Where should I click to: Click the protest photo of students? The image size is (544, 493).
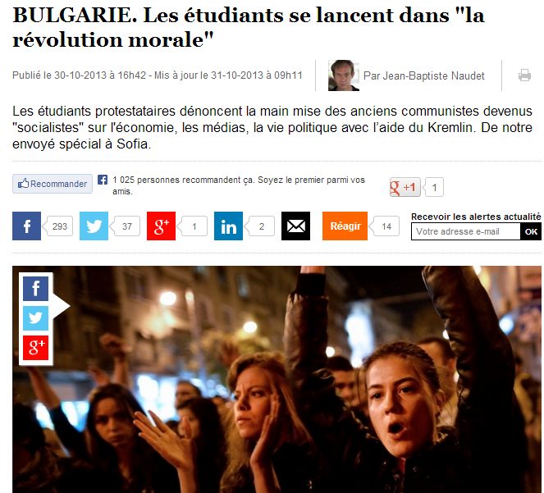277,380
